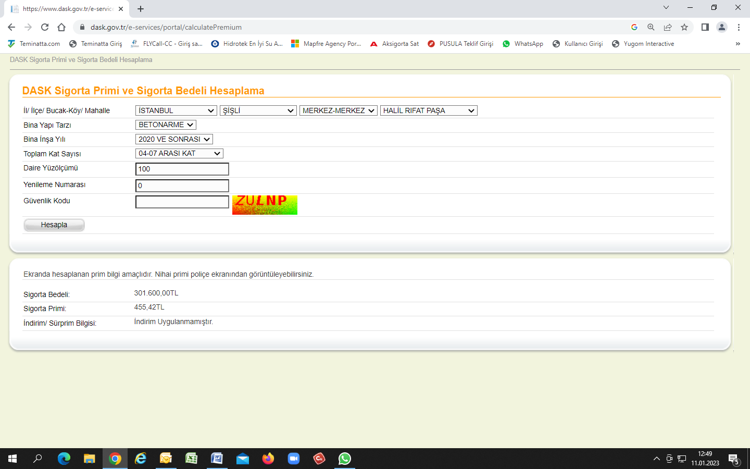Open File Explorer from the taskbar
Screen dimensions: 750x469
pyautogui.click(x=90, y=459)
